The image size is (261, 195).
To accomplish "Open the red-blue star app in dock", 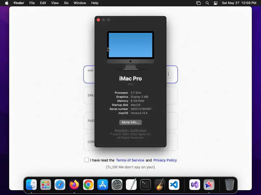I will [209, 185].
